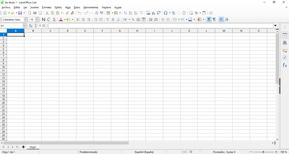Viewport: 289px width, 154px height.
Task: Open the Functions panel in the sidebar
Action: [285, 65]
